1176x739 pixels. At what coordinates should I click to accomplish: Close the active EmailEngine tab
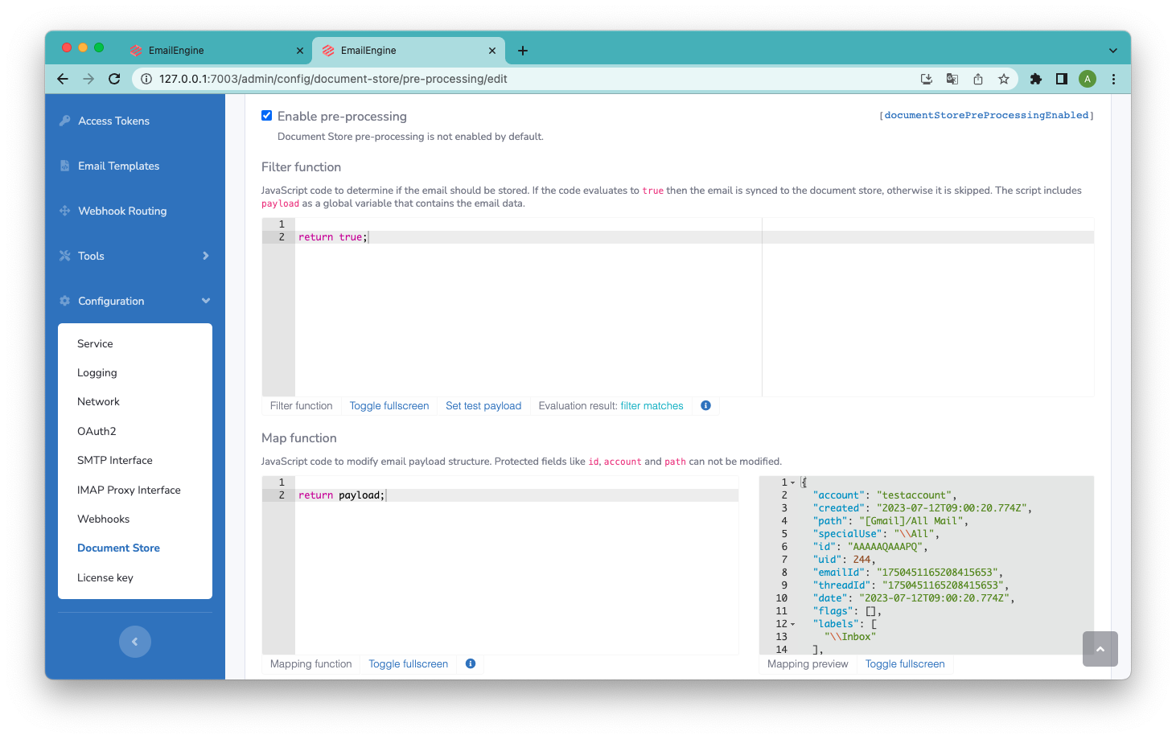492,51
